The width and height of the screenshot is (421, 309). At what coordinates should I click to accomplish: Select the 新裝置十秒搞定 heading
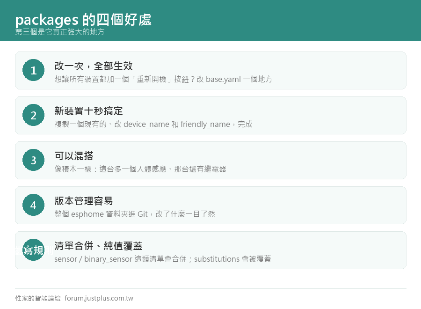tap(88, 110)
